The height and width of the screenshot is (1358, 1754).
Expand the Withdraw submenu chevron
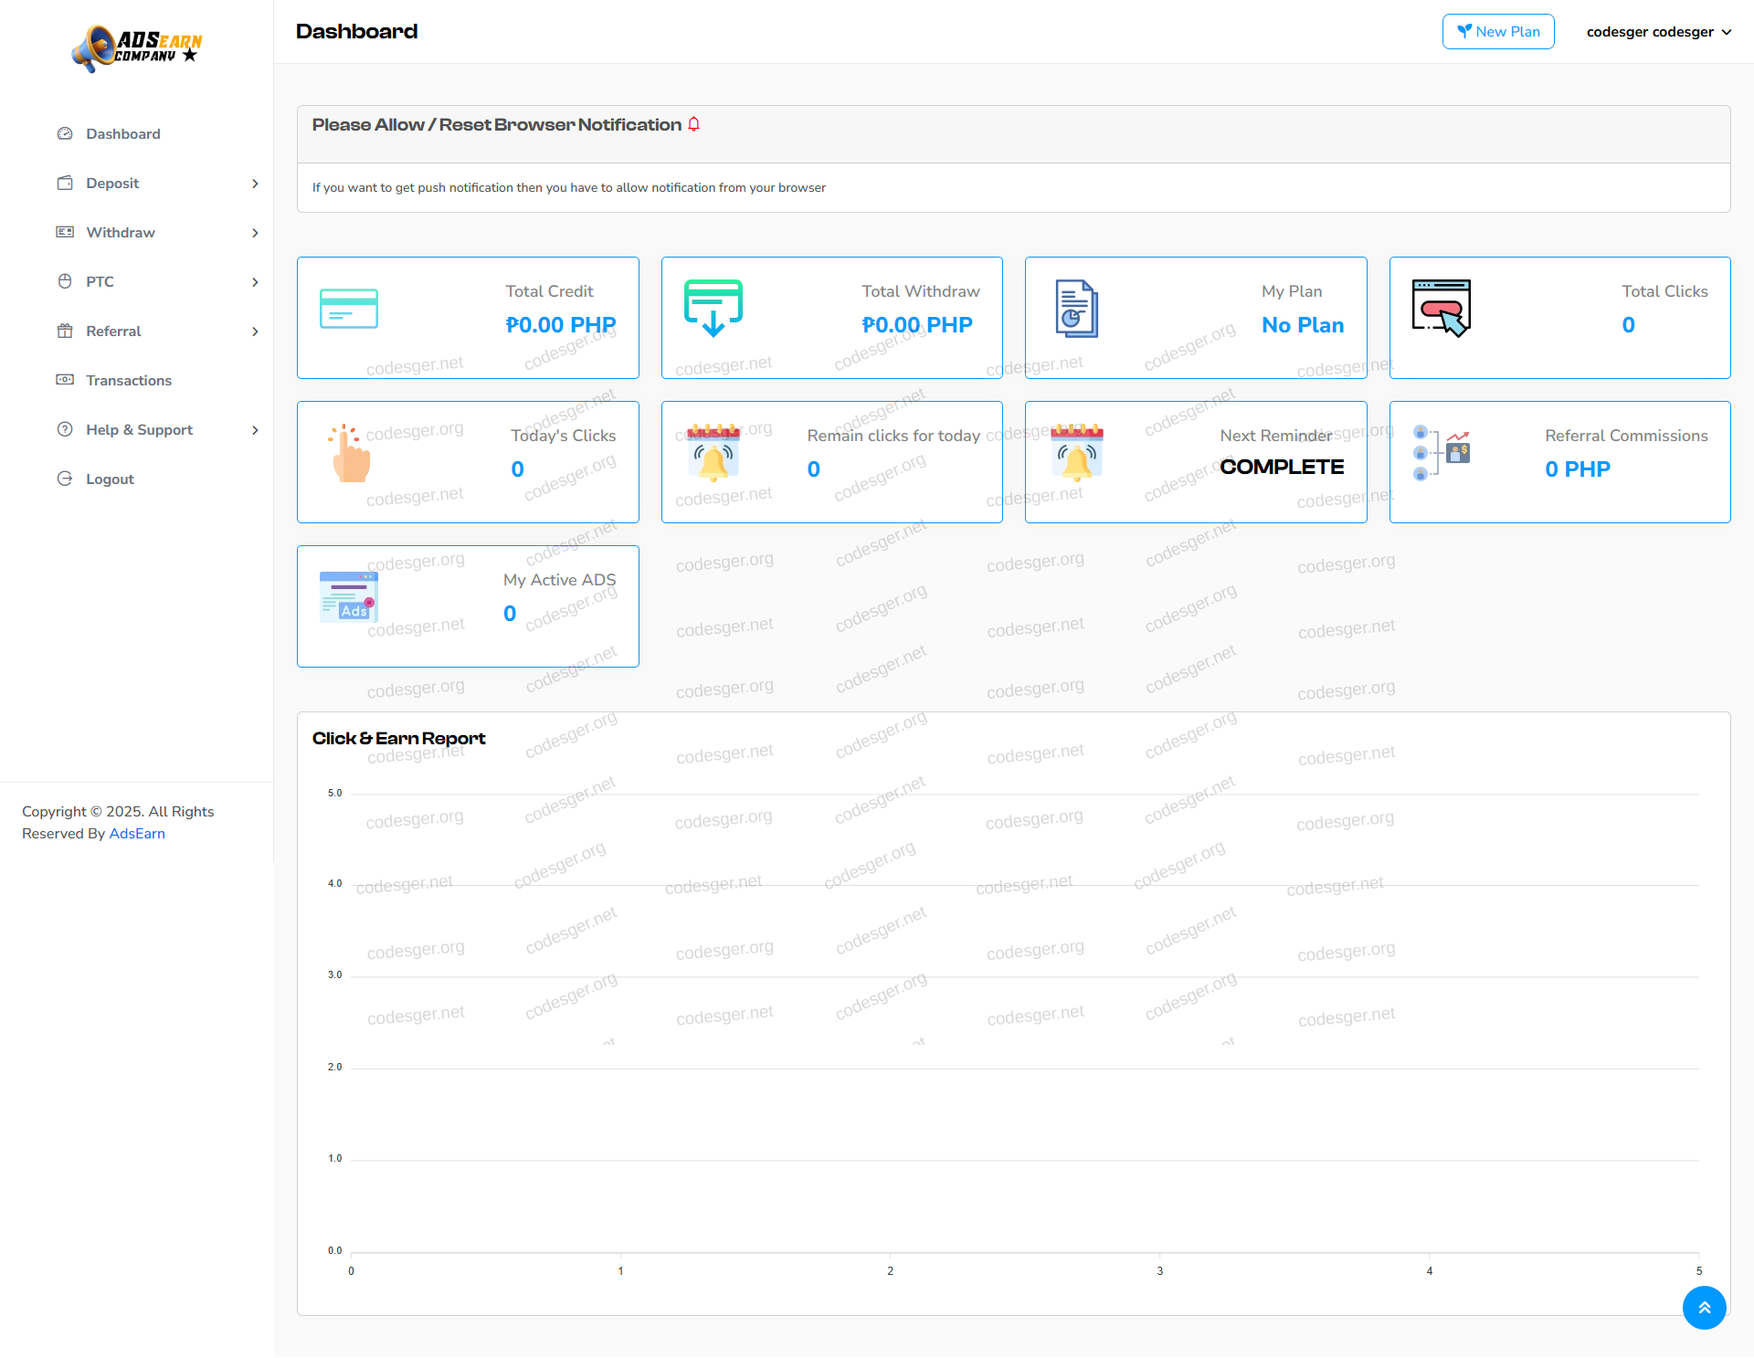(x=255, y=233)
